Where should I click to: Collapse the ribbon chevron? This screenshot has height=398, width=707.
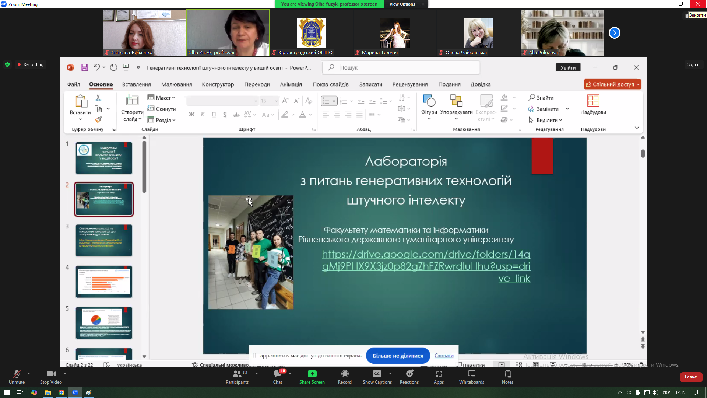click(637, 128)
